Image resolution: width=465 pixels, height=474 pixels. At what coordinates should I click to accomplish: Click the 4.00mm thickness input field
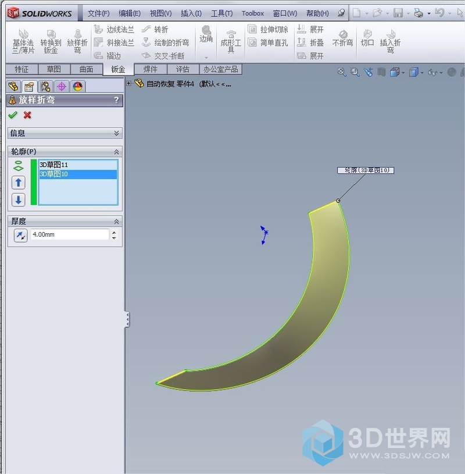click(69, 234)
